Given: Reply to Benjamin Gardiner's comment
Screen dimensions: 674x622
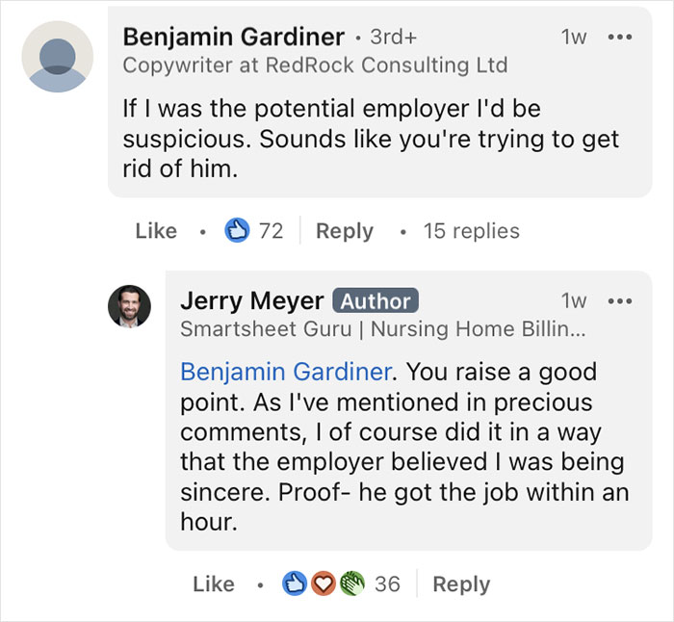Looking at the screenshot, I should (344, 231).
